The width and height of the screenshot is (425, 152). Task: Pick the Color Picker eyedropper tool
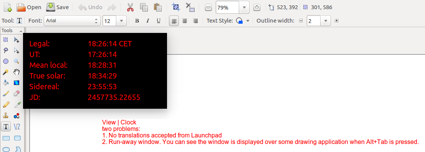17,105
